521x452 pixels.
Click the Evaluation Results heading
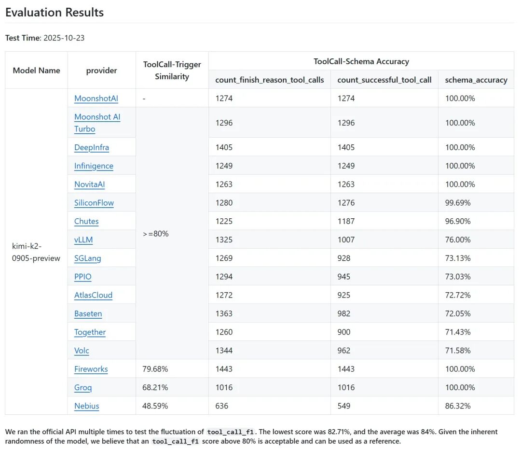(x=55, y=13)
